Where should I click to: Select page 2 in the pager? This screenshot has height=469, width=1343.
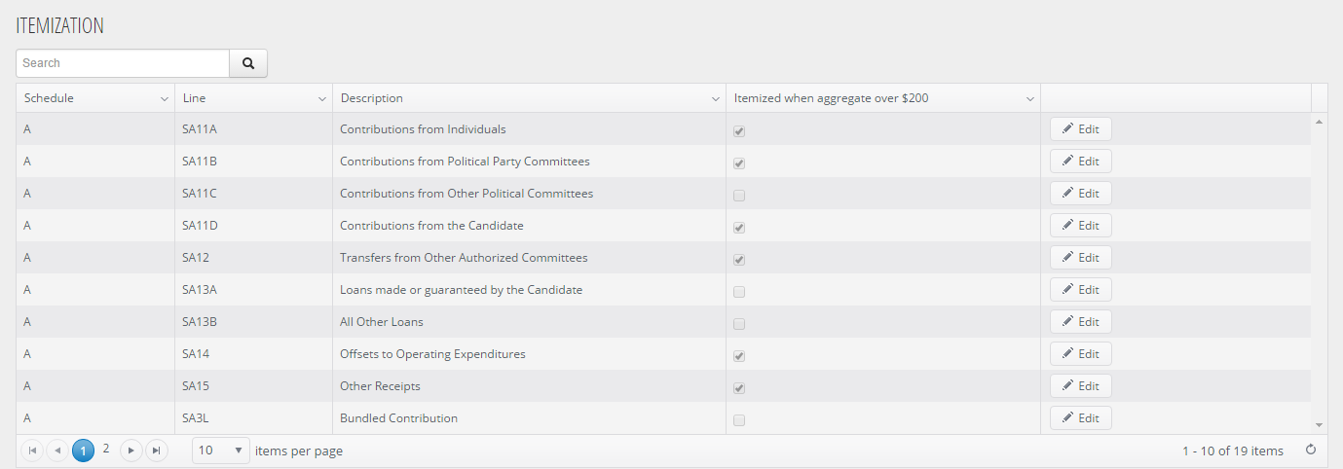click(106, 450)
